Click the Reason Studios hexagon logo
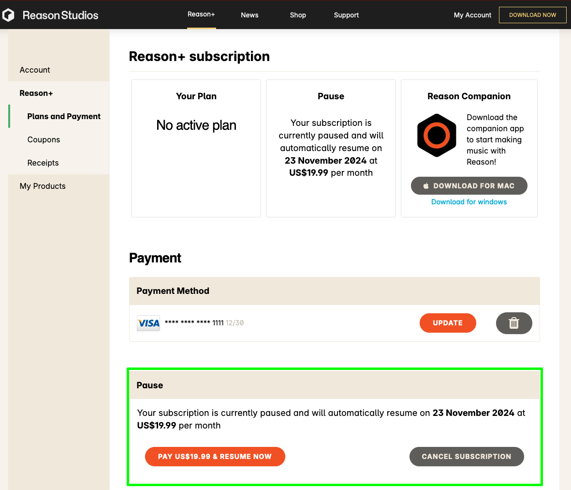 [x=8, y=15]
